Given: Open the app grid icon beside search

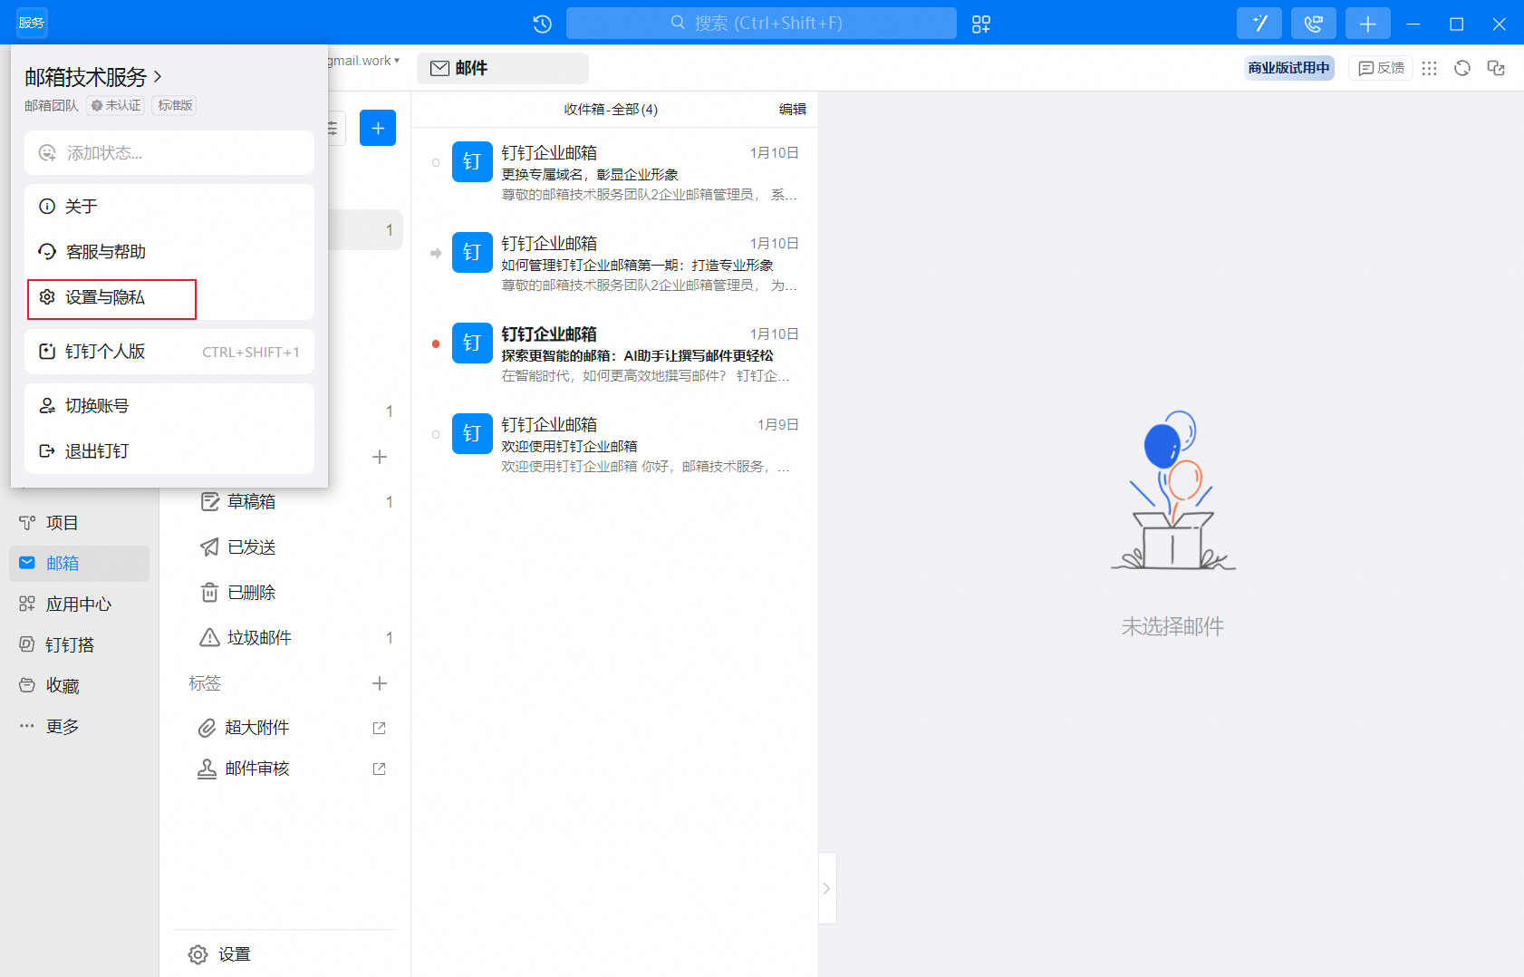Looking at the screenshot, I should point(981,24).
